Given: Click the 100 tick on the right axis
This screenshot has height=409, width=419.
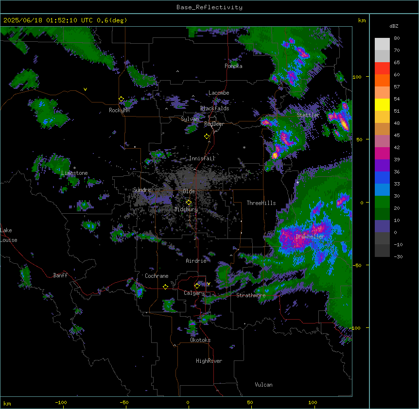Looking at the screenshot, I should 357,77.
